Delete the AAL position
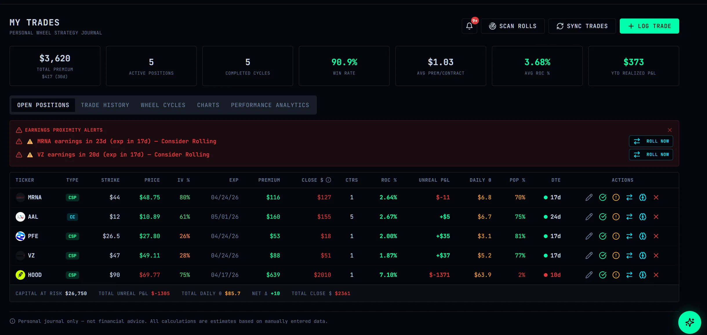 [x=656, y=217]
